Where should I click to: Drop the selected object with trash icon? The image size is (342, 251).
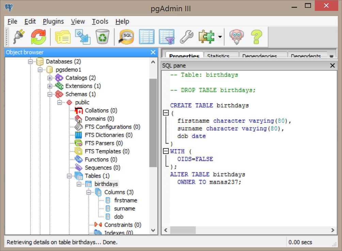[x=102, y=37]
